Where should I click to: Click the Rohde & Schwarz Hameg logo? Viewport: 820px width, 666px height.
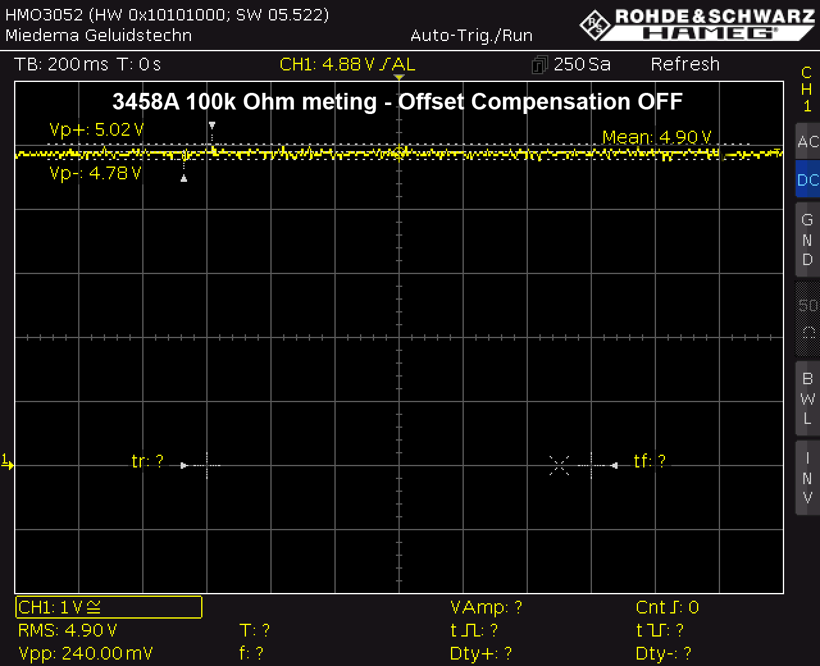[x=697, y=24]
